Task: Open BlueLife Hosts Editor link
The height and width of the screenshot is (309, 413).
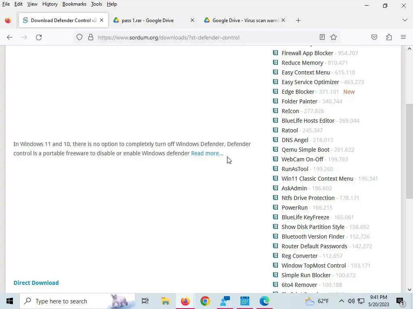Action: 308,121
